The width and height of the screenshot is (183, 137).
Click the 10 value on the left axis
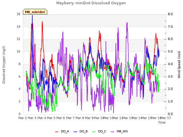(x=18, y=51)
